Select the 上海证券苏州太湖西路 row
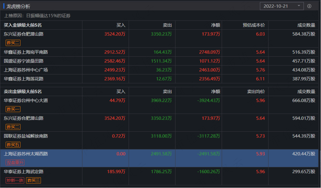 159,158
